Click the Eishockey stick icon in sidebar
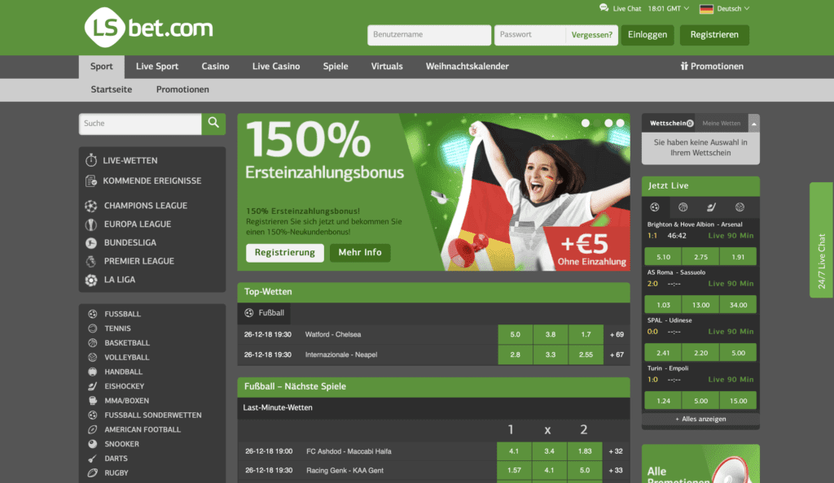The width and height of the screenshot is (834, 483). (93, 386)
